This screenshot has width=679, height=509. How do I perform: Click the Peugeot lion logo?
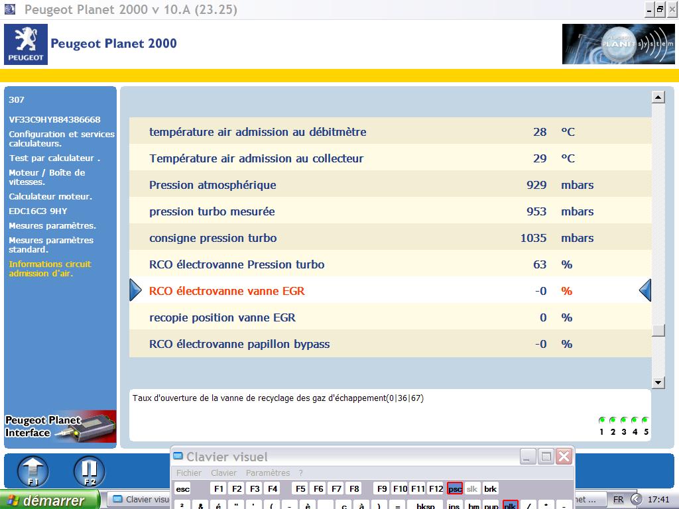(26, 44)
